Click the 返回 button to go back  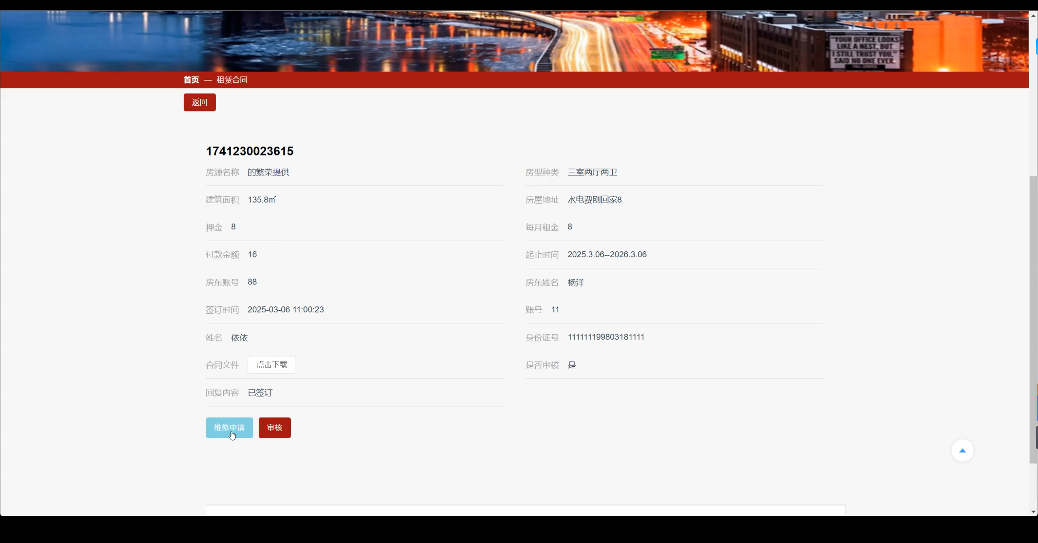pyautogui.click(x=199, y=102)
